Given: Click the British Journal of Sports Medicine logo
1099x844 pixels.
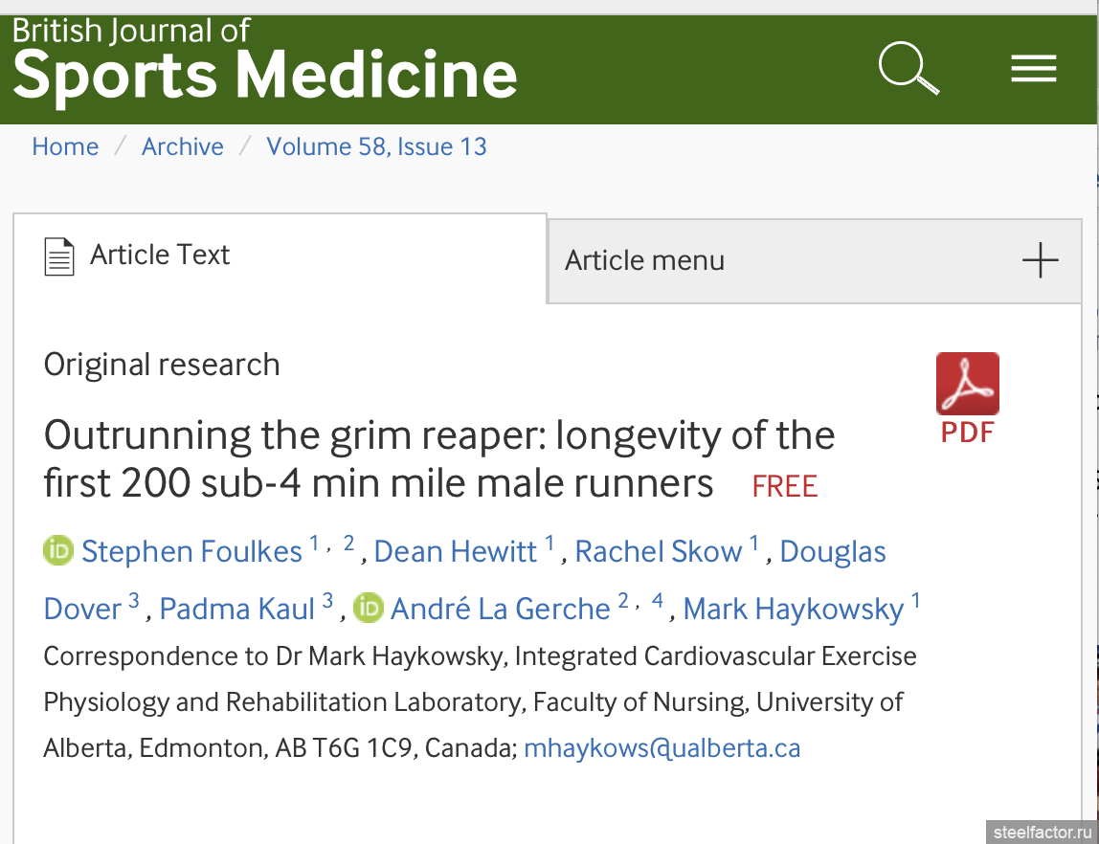Looking at the screenshot, I should point(265,61).
